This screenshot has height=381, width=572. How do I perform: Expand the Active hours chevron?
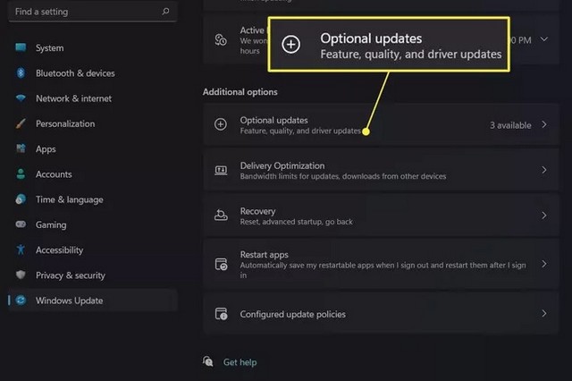[544, 39]
